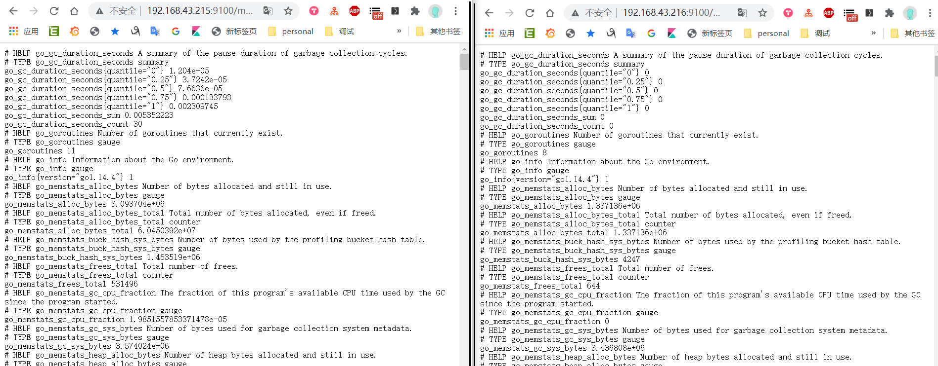Open the Extensions puzzle icon in the right window
938x366 pixels.
tap(890, 13)
